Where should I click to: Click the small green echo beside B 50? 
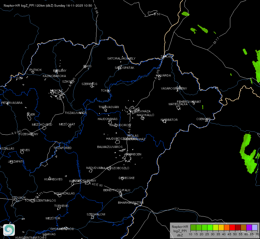click(x=186, y=14)
